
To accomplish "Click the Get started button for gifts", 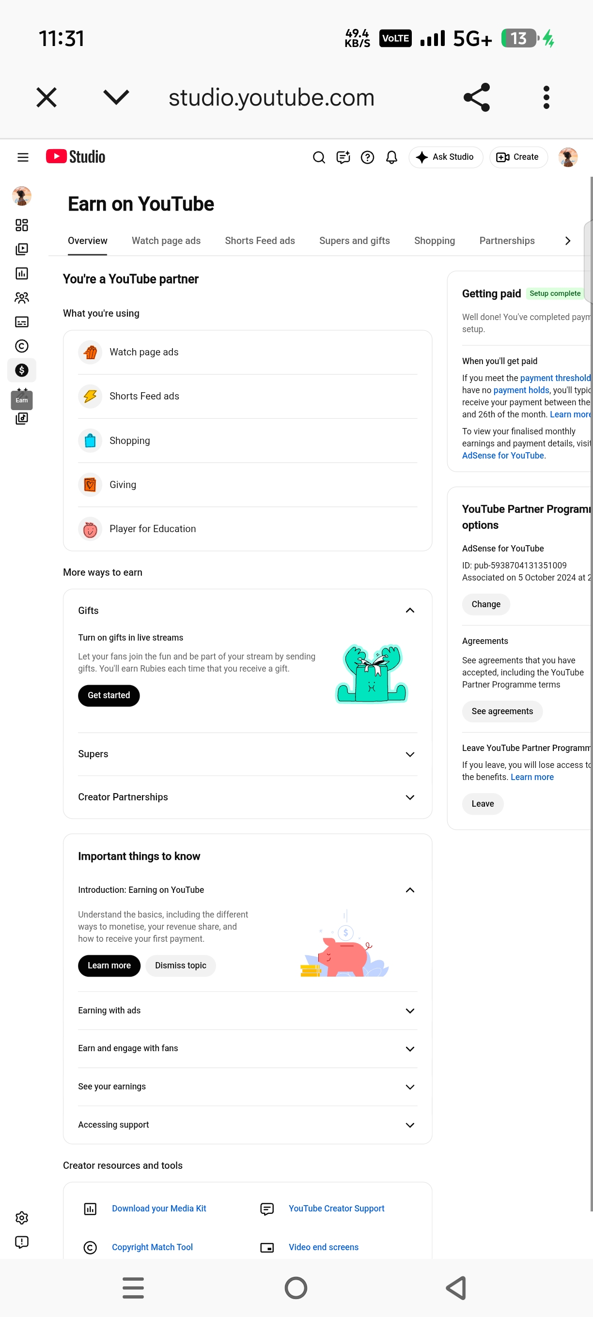I will 109,695.
